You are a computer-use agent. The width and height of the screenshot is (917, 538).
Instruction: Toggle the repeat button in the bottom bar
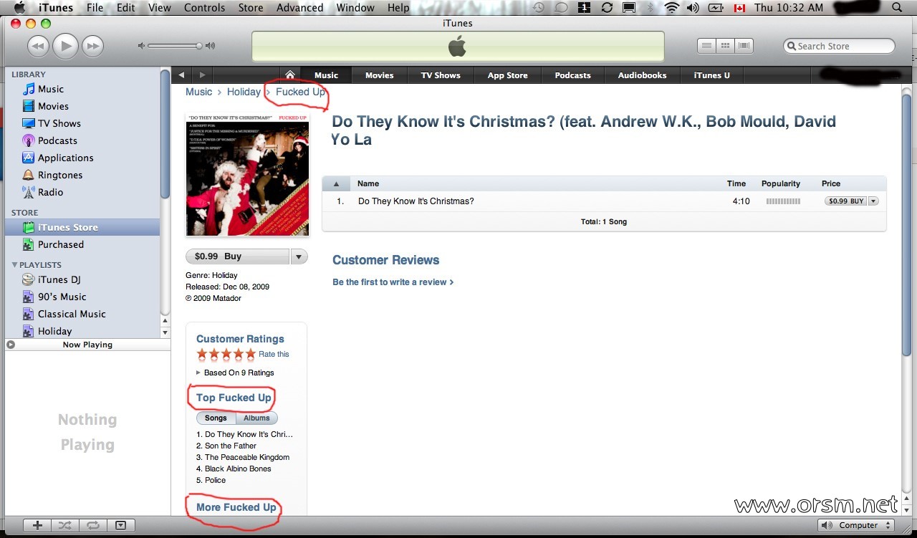[x=92, y=525]
